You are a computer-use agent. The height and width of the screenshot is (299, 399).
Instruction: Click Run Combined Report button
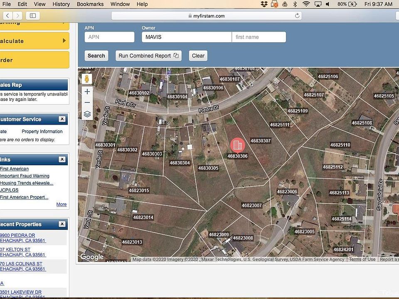coord(148,56)
